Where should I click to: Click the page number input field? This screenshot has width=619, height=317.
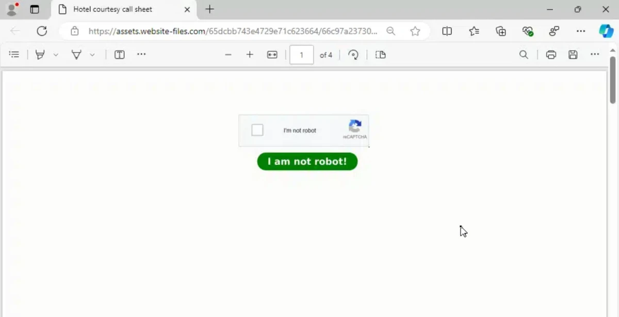pyautogui.click(x=302, y=55)
